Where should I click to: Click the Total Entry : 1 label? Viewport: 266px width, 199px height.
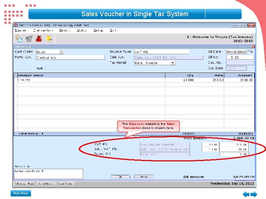[31, 133]
